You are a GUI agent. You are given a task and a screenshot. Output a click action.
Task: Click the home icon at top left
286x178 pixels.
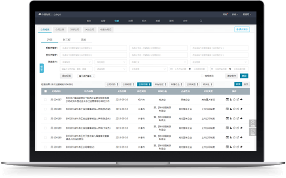[x=40, y=14]
